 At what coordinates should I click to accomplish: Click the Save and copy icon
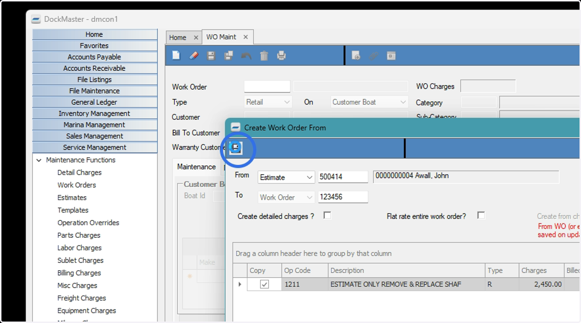[x=229, y=56]
